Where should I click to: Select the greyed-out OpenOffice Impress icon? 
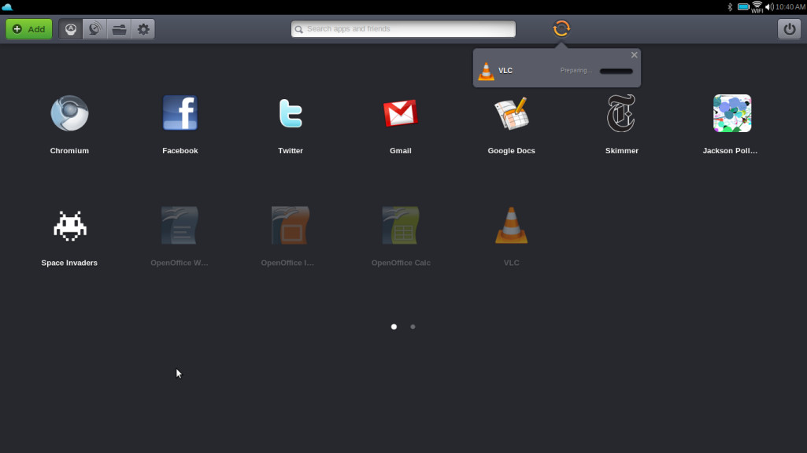291,226
